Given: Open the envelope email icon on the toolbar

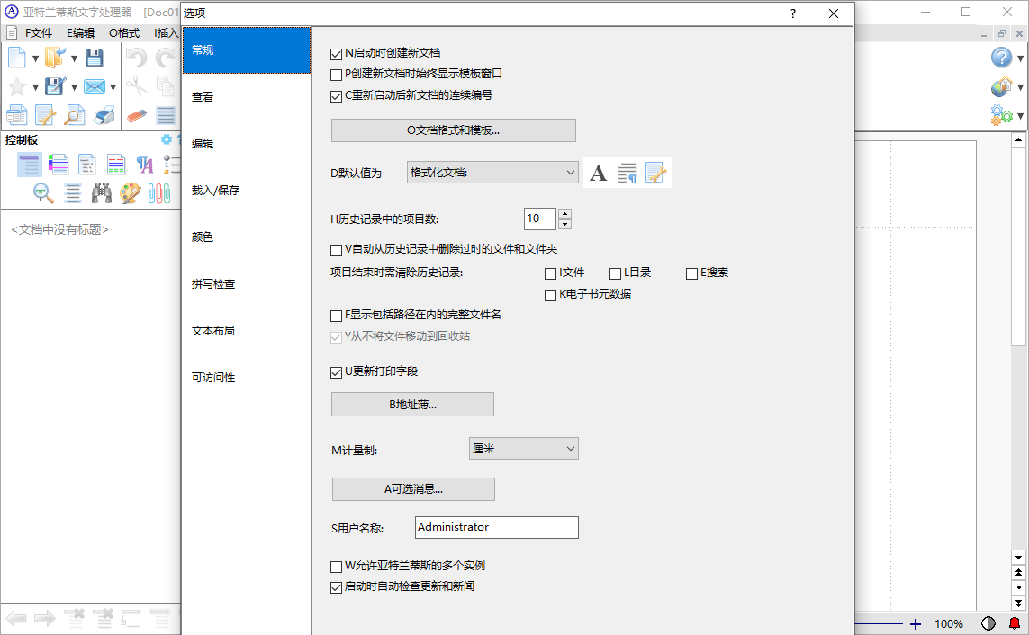Looking at the screenshot, I should coord(95,86).
